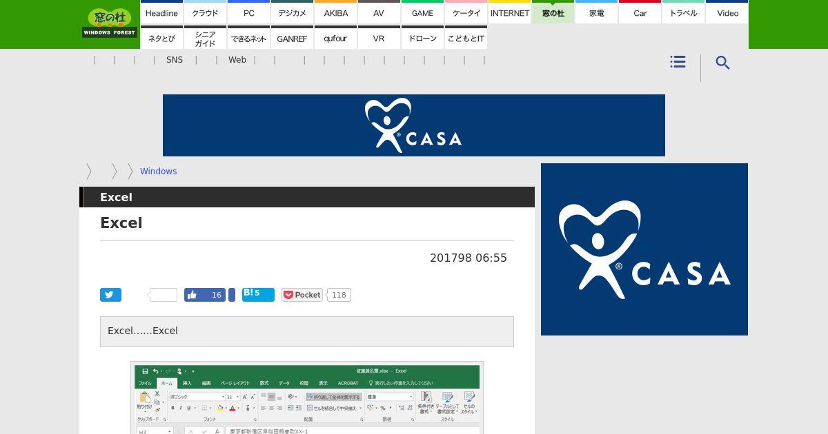Bookmark with the Hatena B! button
Image resolution: width=828 pixels, height=434 pixels.
tap(258, 295)
